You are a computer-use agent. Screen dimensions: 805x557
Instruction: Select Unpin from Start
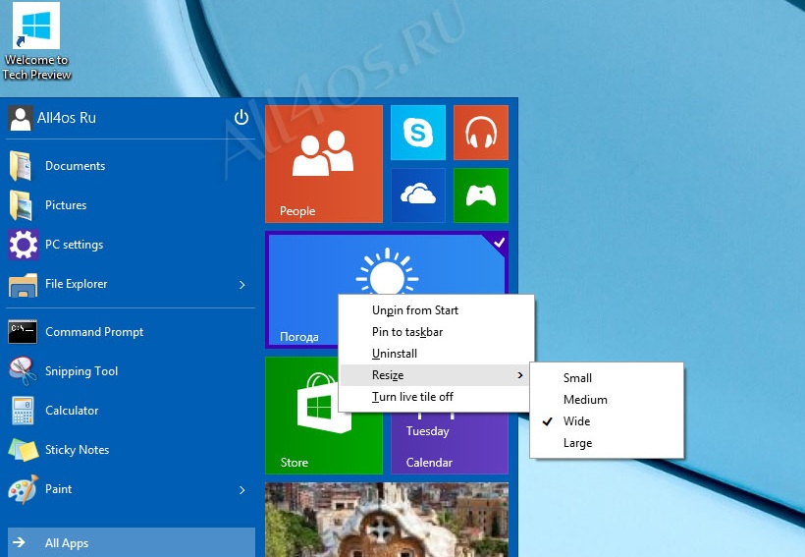click(x=435, y=310)
